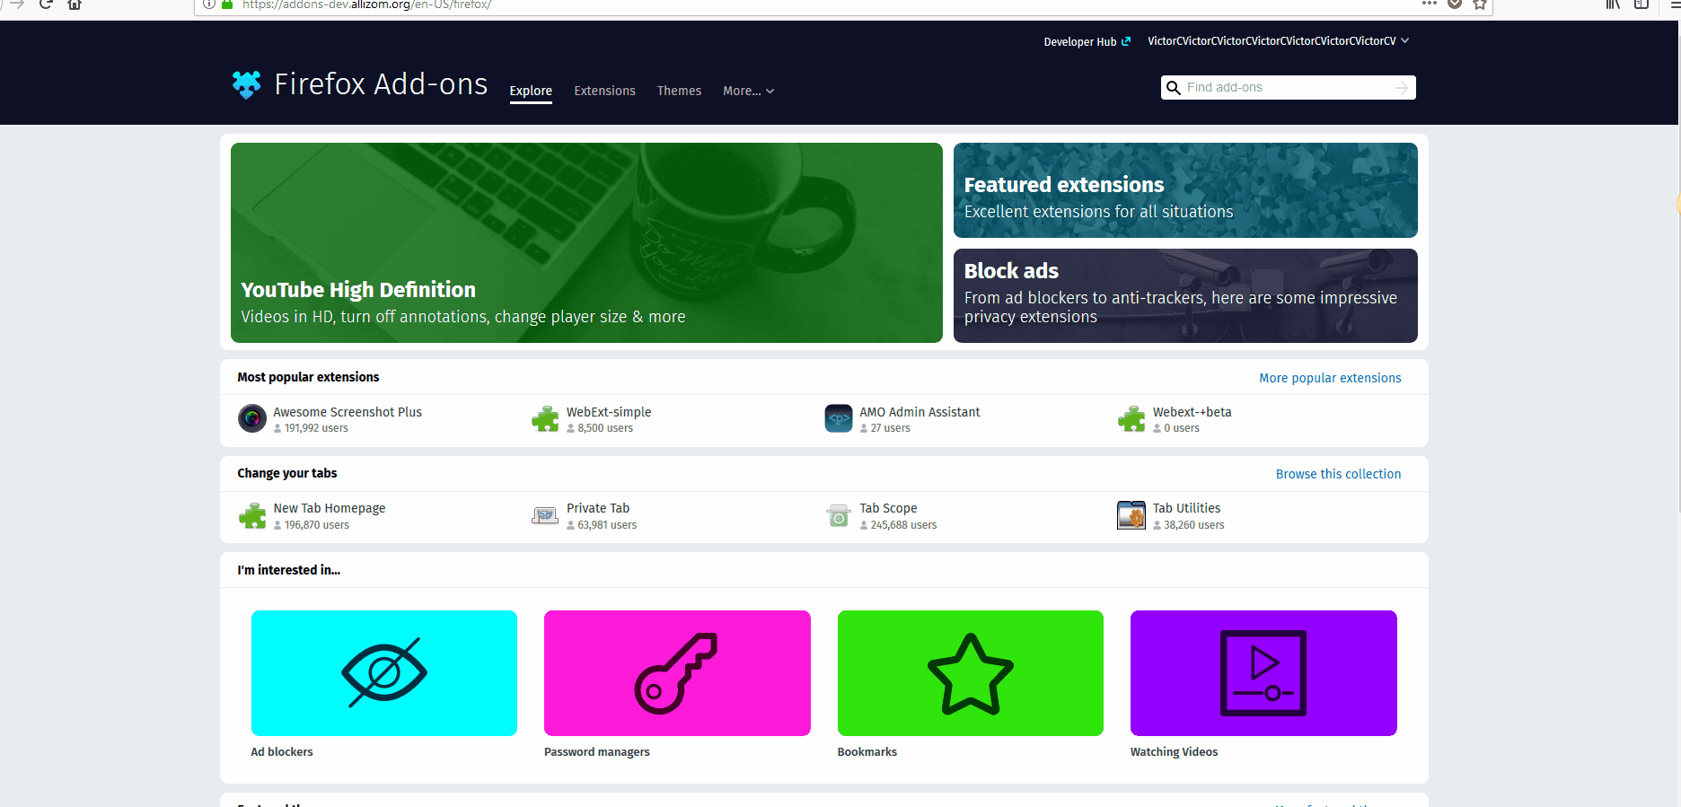1681x807 pixels.
Task: Open the Tab Utilities add-on link
Action: pyautogui.click(x=1186, y=508)
